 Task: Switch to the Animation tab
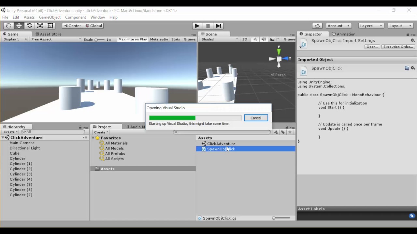[x=343, y=34]
